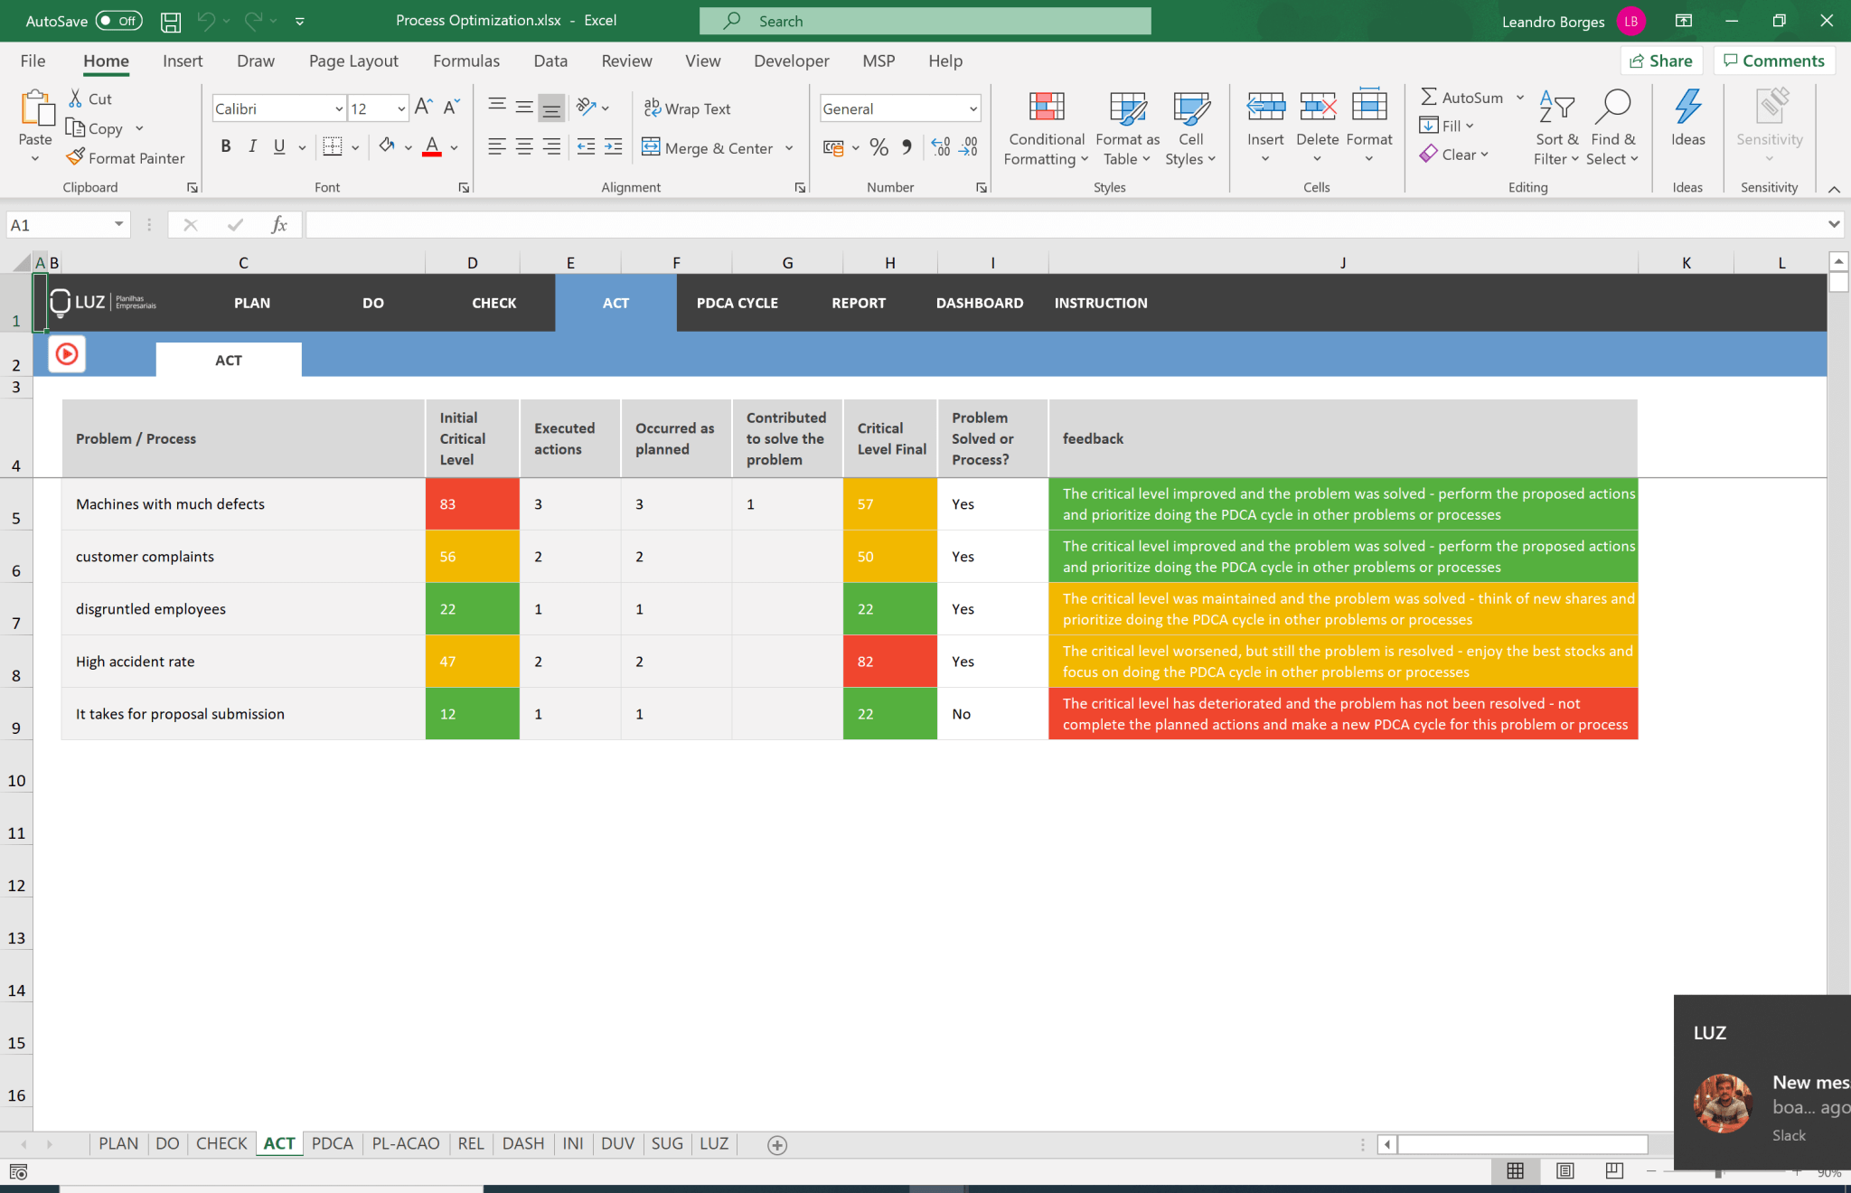
Task: Toggle bold formatting
Action: 226,146
